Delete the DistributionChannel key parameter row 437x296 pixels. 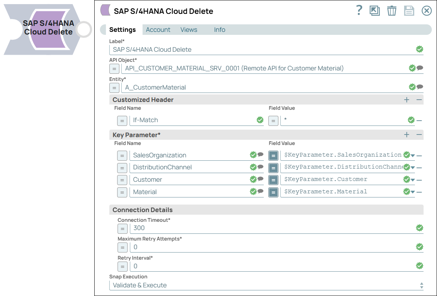pyautogui.click(x=419, y=167)
